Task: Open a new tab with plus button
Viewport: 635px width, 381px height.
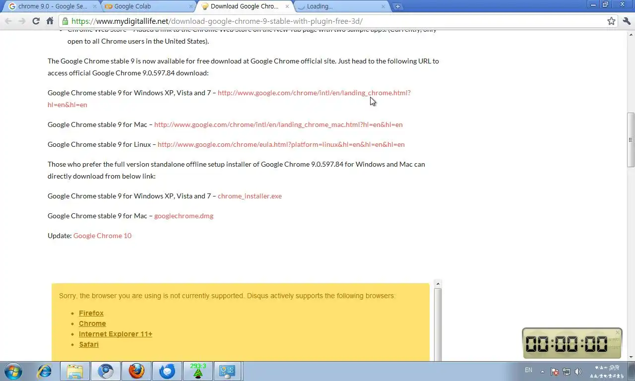Action: pyautogui.click(x=397, y=6)
